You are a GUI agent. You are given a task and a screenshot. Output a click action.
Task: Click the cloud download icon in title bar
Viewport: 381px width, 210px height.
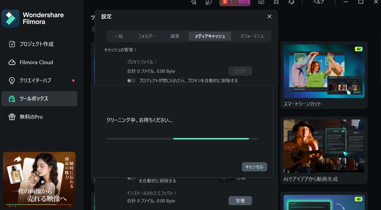coord(261,2)
